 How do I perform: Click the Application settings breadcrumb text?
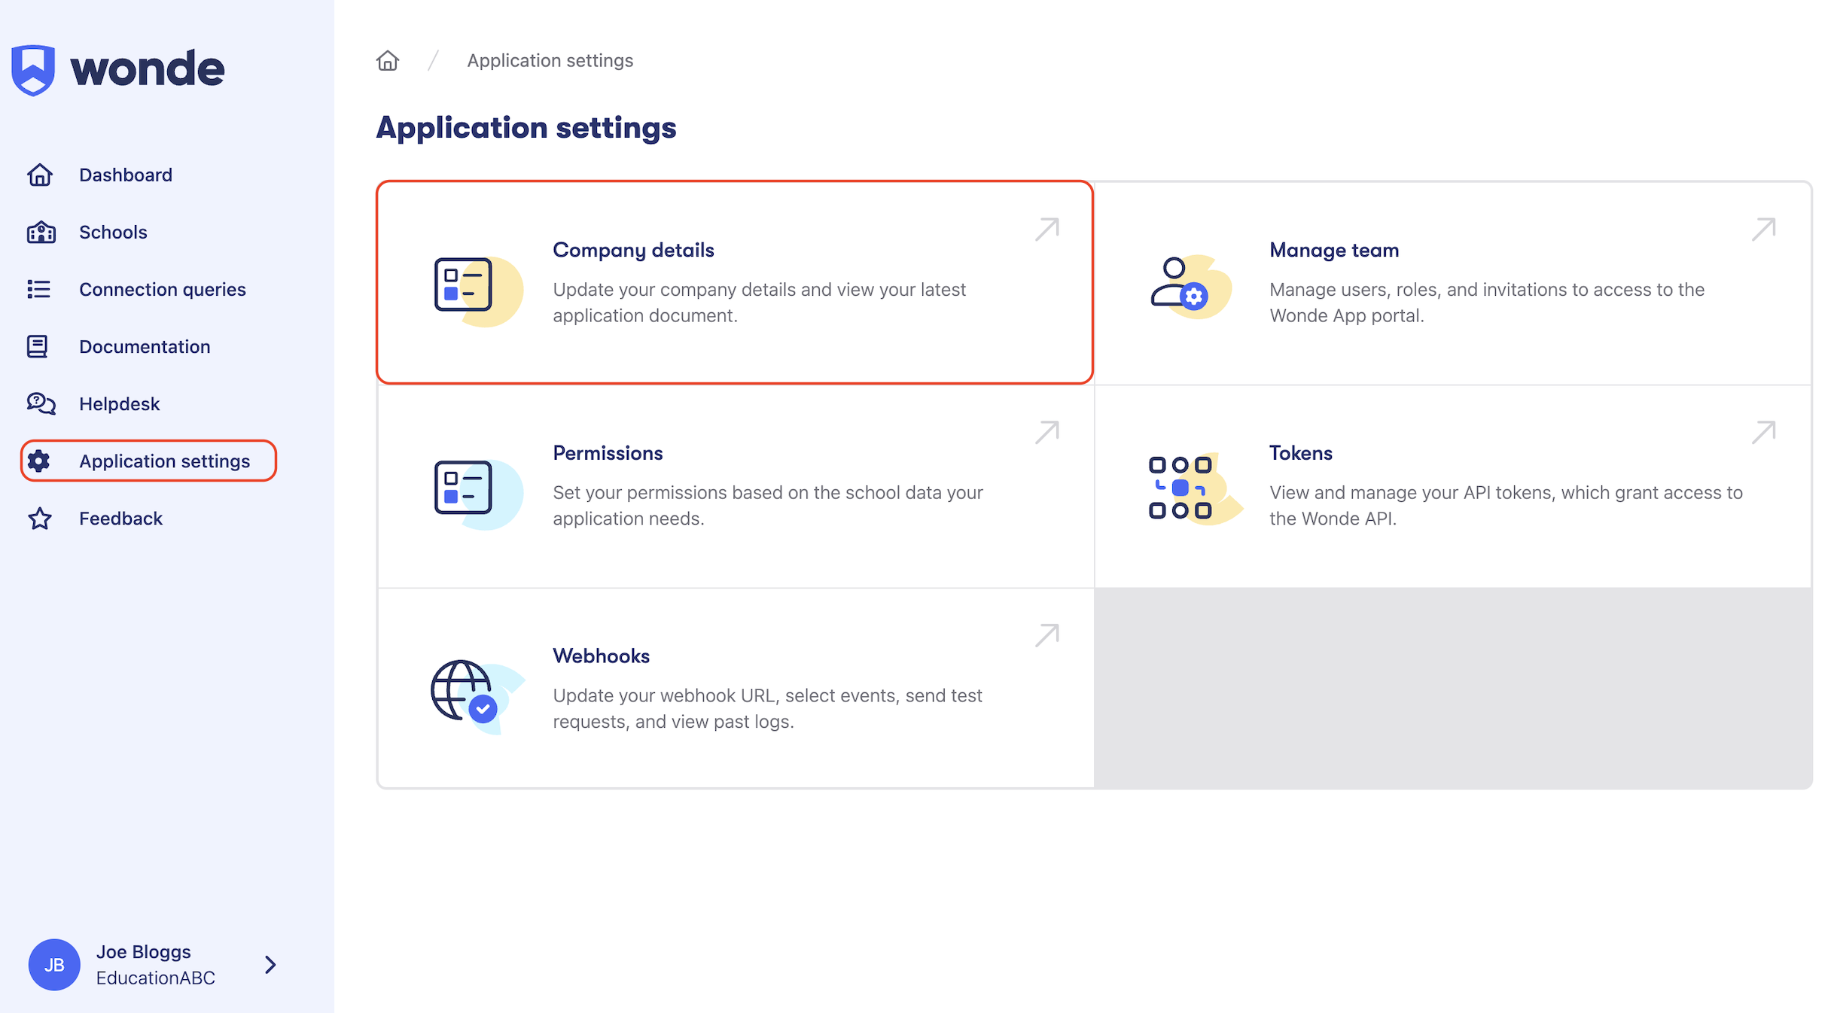tap(550, 60)
